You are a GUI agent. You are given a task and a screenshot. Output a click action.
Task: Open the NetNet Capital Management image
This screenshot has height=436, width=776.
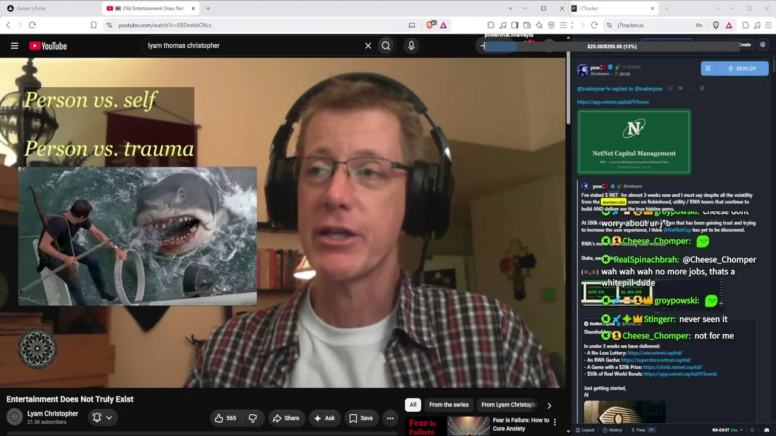click(x=634, y=142)
